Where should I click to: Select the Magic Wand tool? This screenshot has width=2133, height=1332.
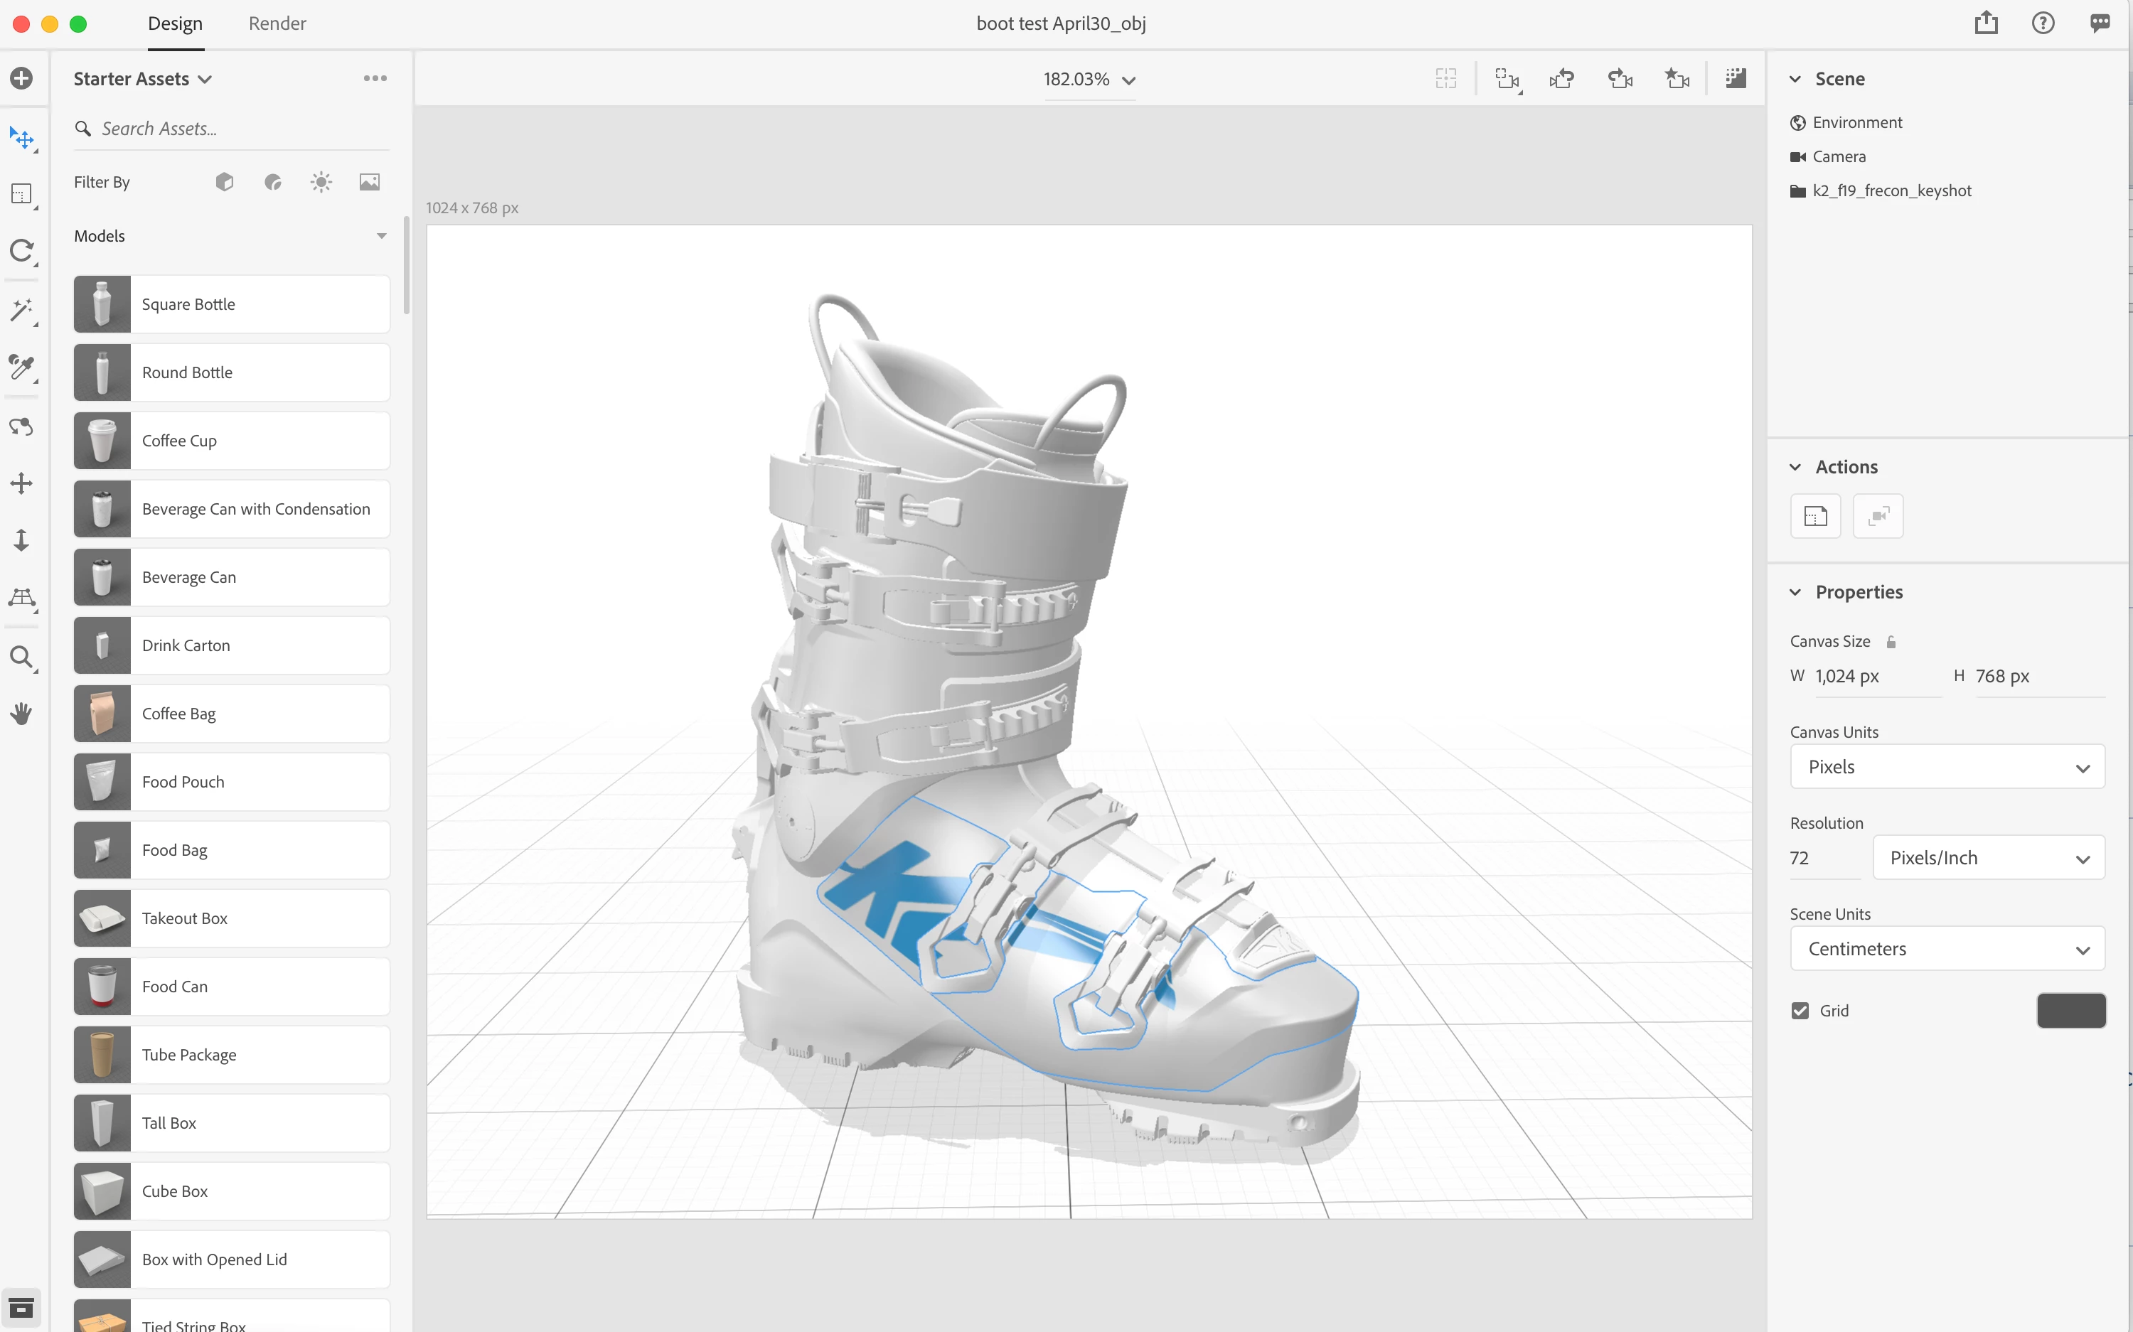point(21,309)
